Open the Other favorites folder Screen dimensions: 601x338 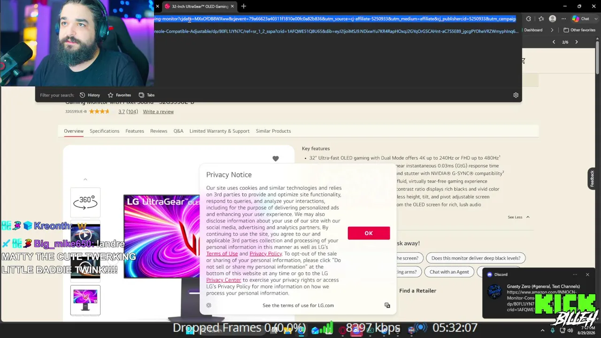[579, 30]
